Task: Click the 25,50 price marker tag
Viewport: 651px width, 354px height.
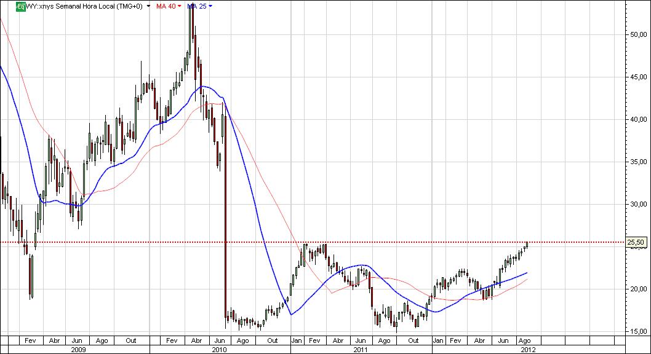Action: [x=636, y=242]
